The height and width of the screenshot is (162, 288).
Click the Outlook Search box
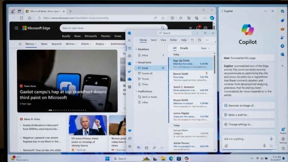click(x=175, y=33)
